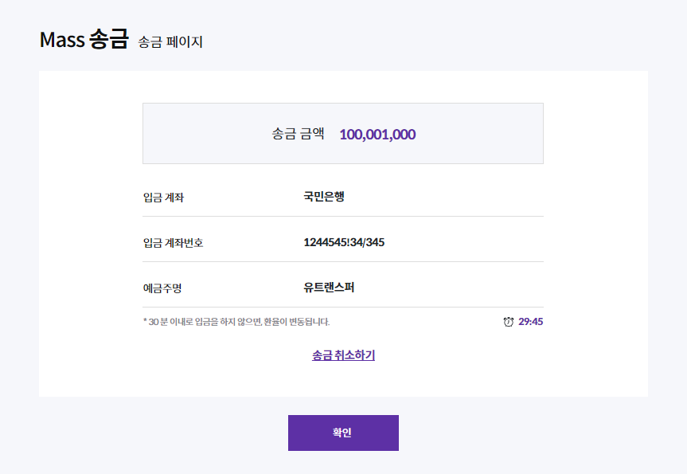Click the 100,001,000 remittance amount
This screenshot has width=687, height=474.
tap(377, 134)
